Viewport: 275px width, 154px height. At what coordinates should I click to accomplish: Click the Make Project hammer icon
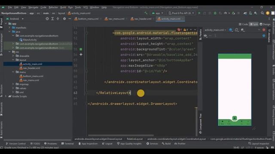pyautogui.click(x=146, y=13)
